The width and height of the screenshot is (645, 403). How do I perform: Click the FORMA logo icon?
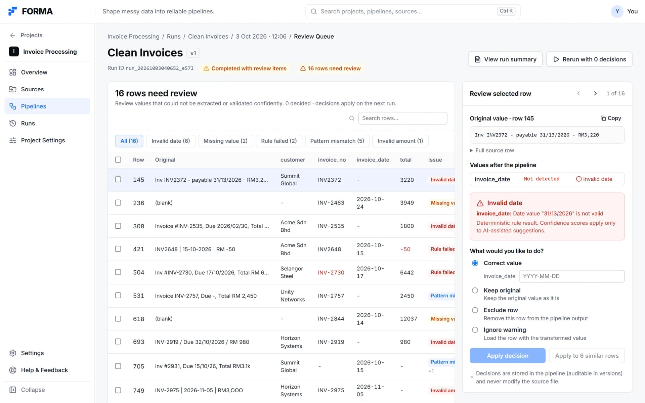(12, 11)
